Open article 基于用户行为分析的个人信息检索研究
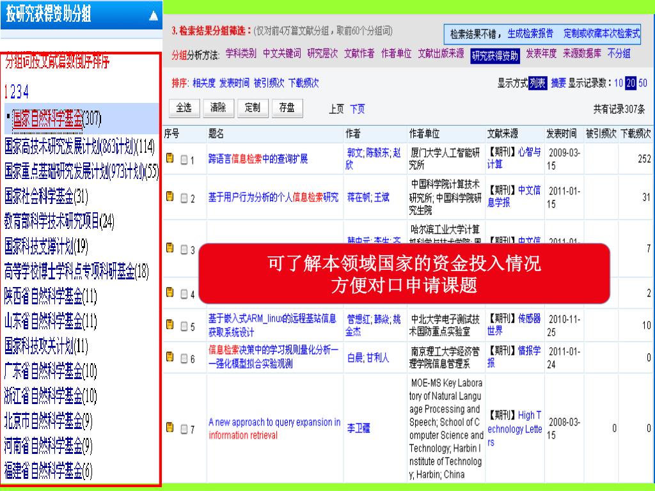655x491 pixels. 273,197
